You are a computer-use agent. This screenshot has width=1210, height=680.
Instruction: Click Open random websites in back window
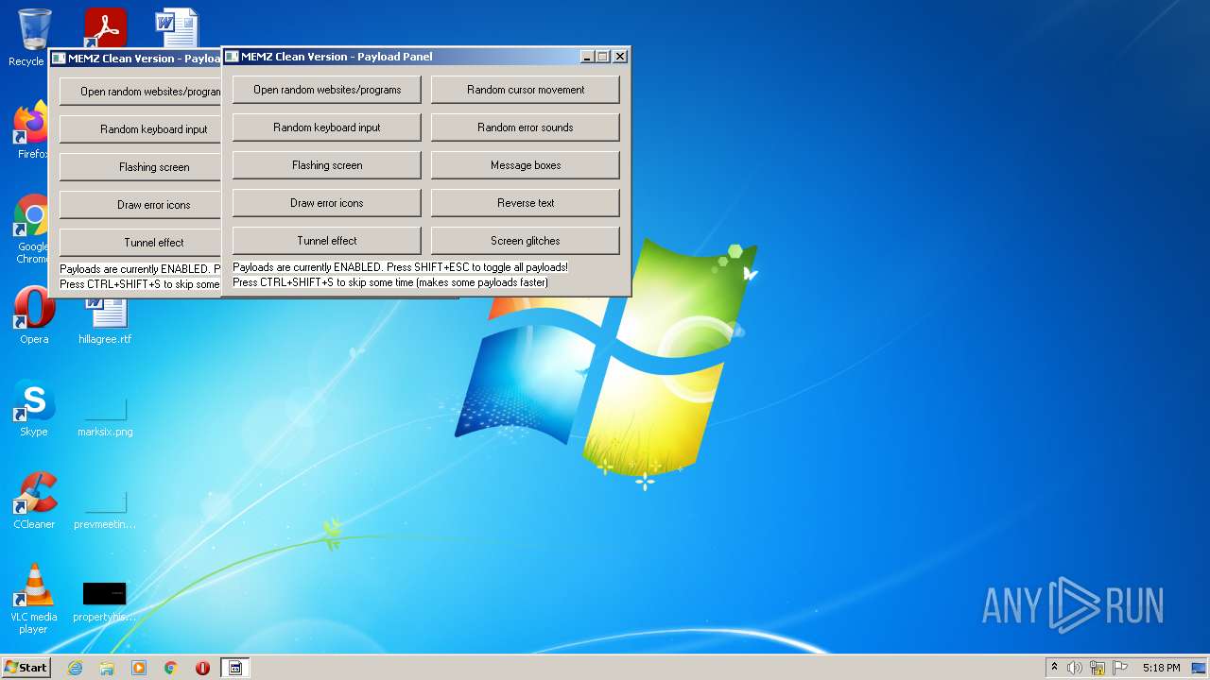pyautogui.click(x=140, y=92)
